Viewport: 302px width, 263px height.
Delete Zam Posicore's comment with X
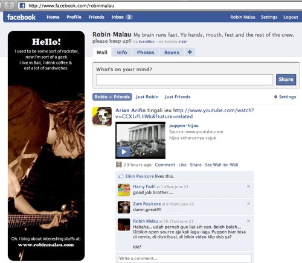point(249,204)
